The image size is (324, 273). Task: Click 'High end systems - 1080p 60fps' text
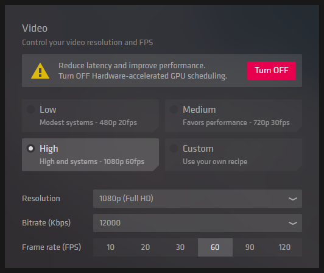(x=92, y=161)
